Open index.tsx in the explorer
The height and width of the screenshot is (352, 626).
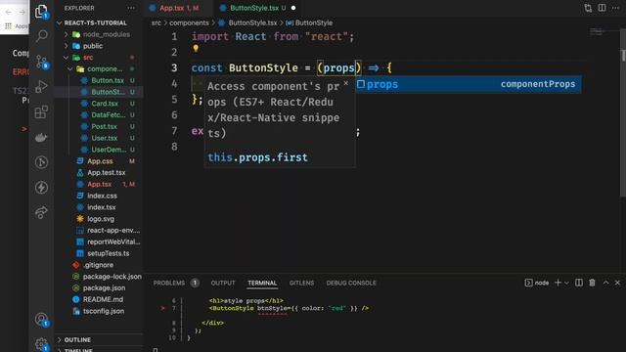pyautogui.click(x=102, y=207)
